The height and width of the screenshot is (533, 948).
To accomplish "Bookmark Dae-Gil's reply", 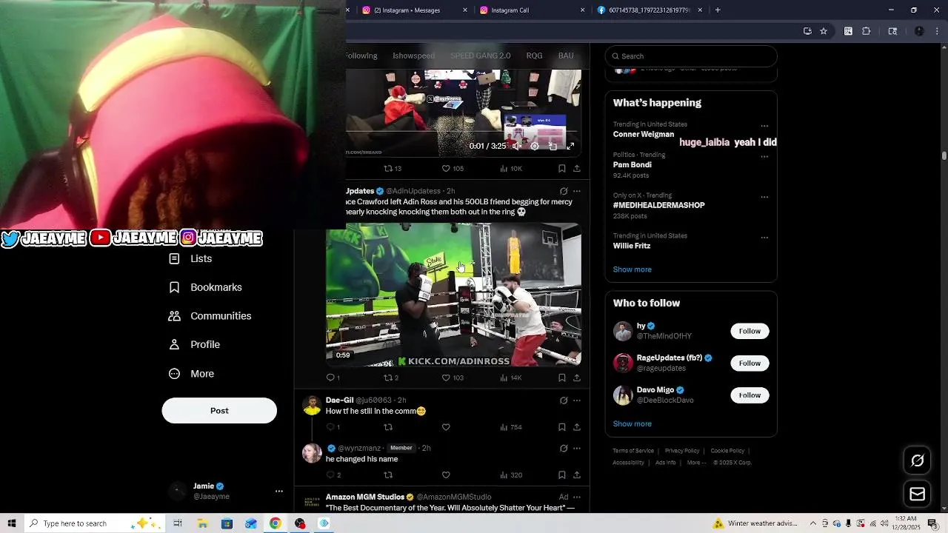I will coord(562,427).
